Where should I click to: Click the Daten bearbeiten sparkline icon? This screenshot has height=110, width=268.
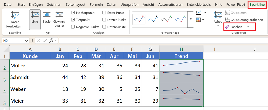click(15, 15)
